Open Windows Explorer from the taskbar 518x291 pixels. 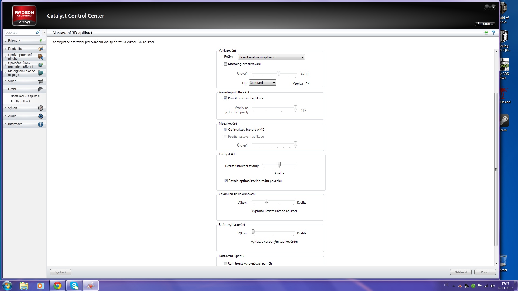click(x=24, y=286)
